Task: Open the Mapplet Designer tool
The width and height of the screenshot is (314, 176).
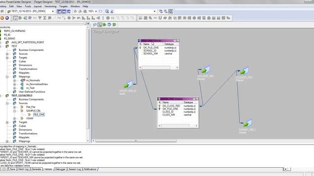Action: coord(109,25)
